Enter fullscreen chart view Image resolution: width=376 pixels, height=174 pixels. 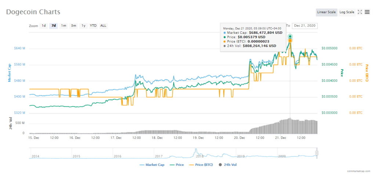[x=360, y=12]
